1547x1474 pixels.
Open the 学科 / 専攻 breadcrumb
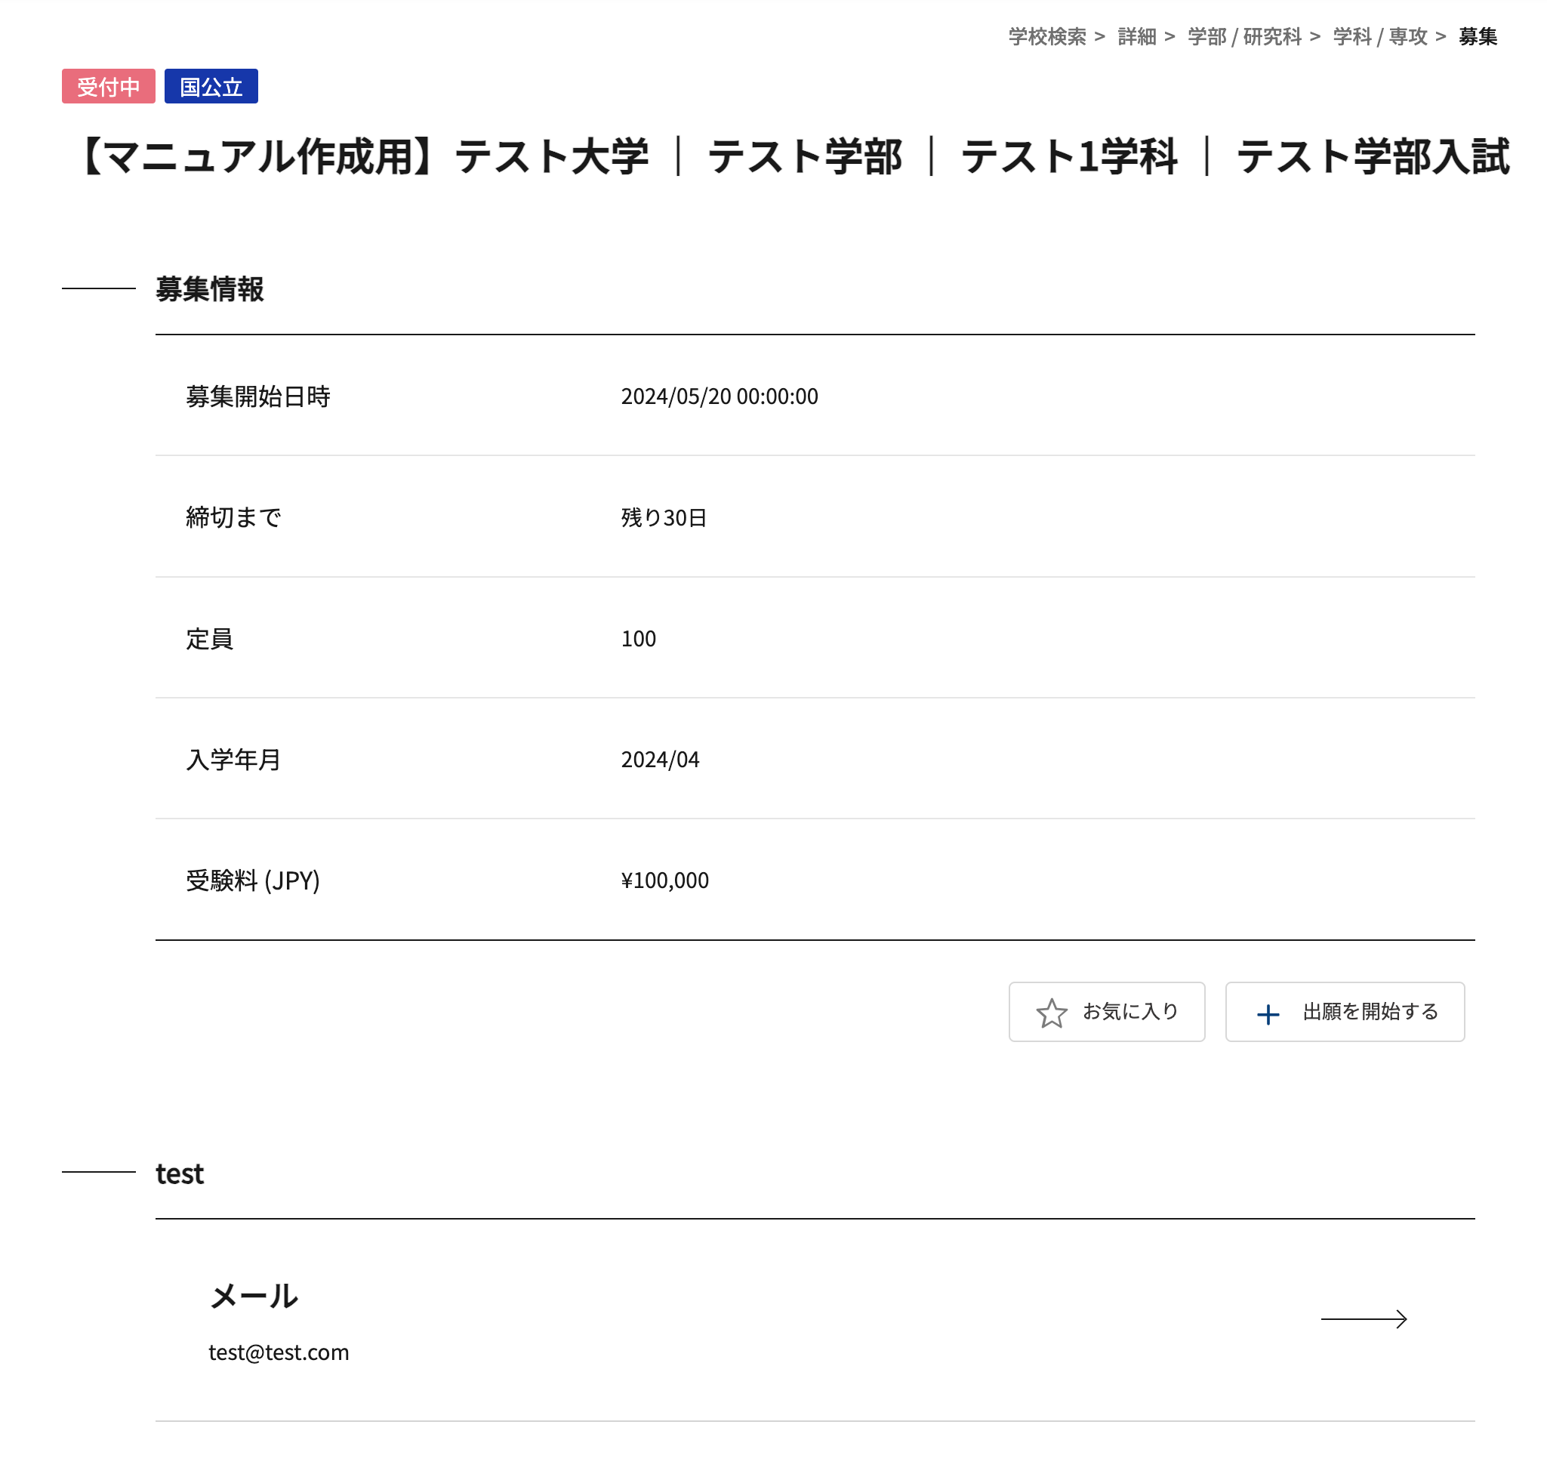(x=1379, y=36)
